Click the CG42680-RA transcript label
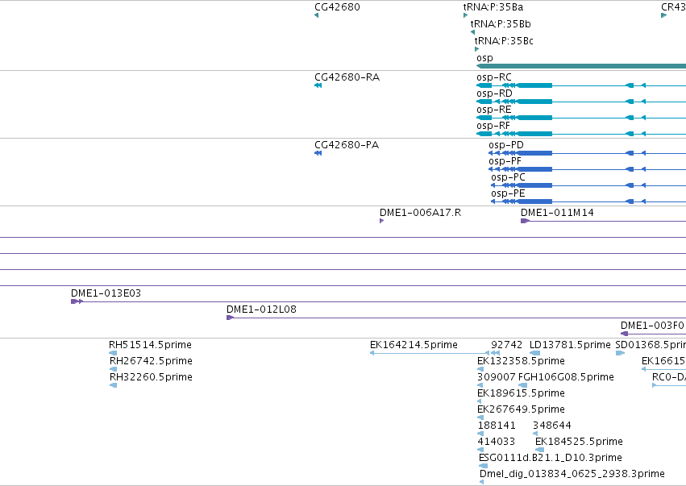Viewport: 686px width, 486px height. click(347, 77)
